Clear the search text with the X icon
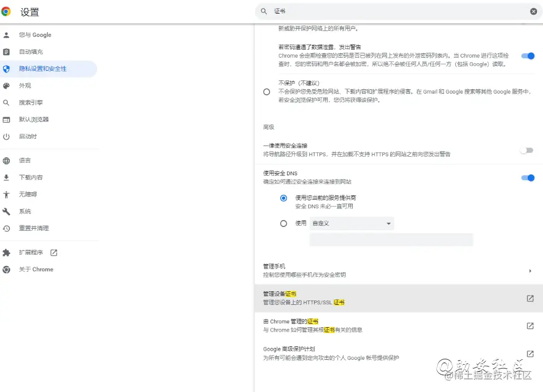Screen dimensions: 543x392 [534, 11]
